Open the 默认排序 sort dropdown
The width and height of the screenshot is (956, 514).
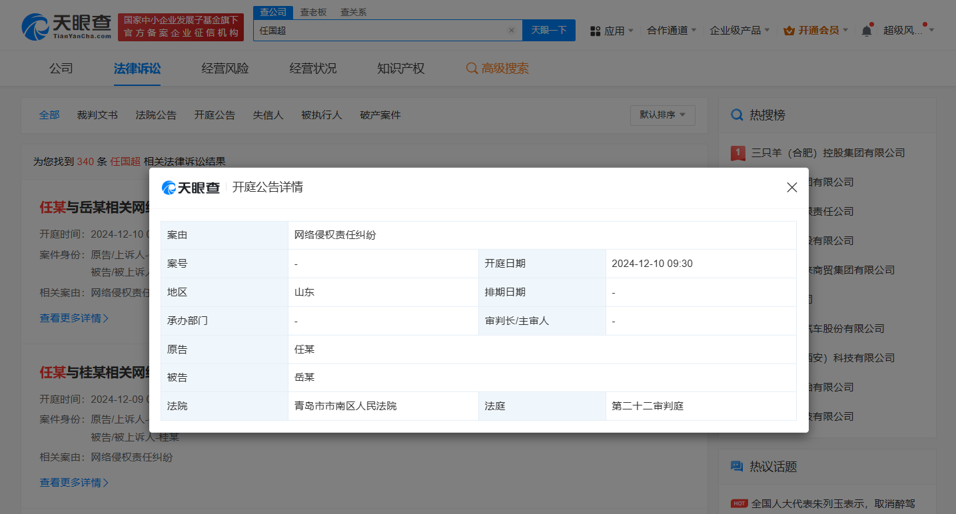(662, 115)
